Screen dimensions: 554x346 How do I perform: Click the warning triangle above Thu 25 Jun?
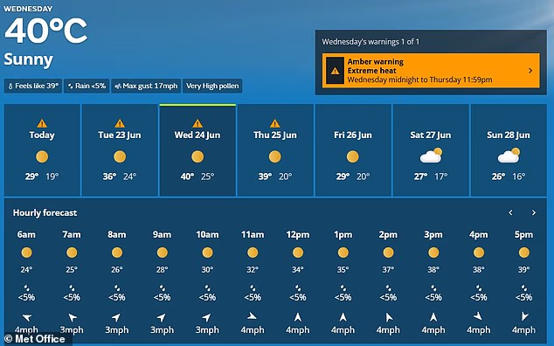[x=275, y=123]
